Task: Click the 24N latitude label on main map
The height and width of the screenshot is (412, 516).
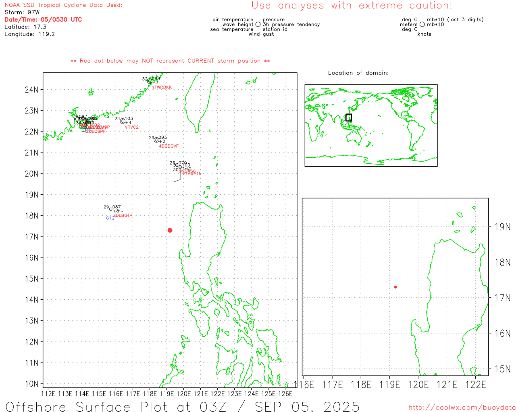Action: coord(31,90)
